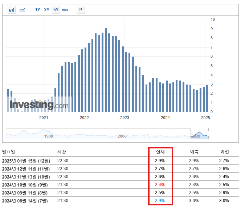Click 3.0% forecast in the 7월 row
This screenshot has height=209, width=241.
[x=194, y=201]
